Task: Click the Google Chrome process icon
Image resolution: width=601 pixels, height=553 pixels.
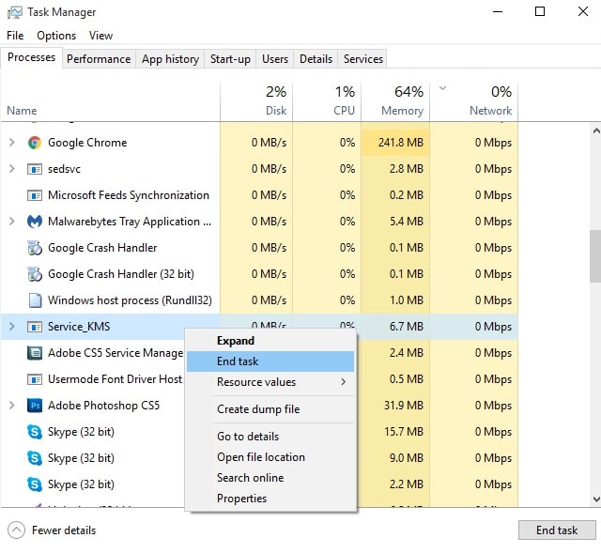Action: (x=35, y=143)
